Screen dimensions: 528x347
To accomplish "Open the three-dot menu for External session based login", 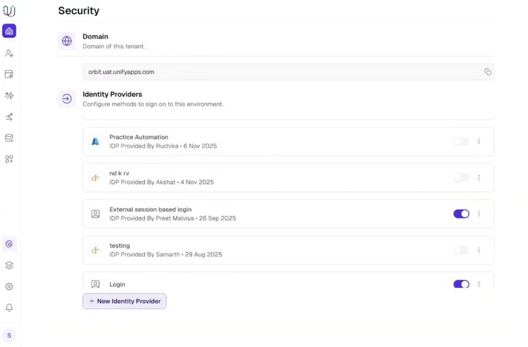I will [479, 214].
